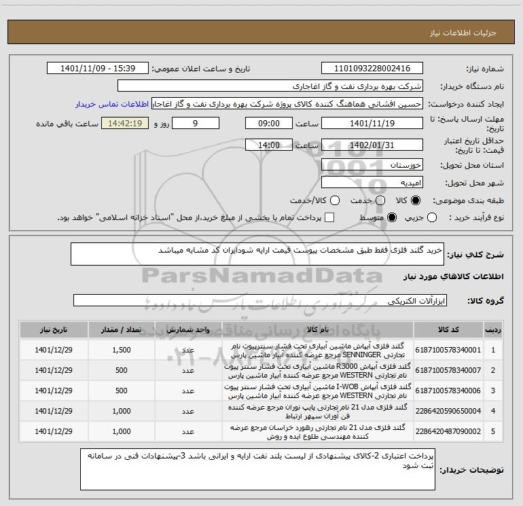
Task: Select the کالا radio button
Action: click(416, 200)
